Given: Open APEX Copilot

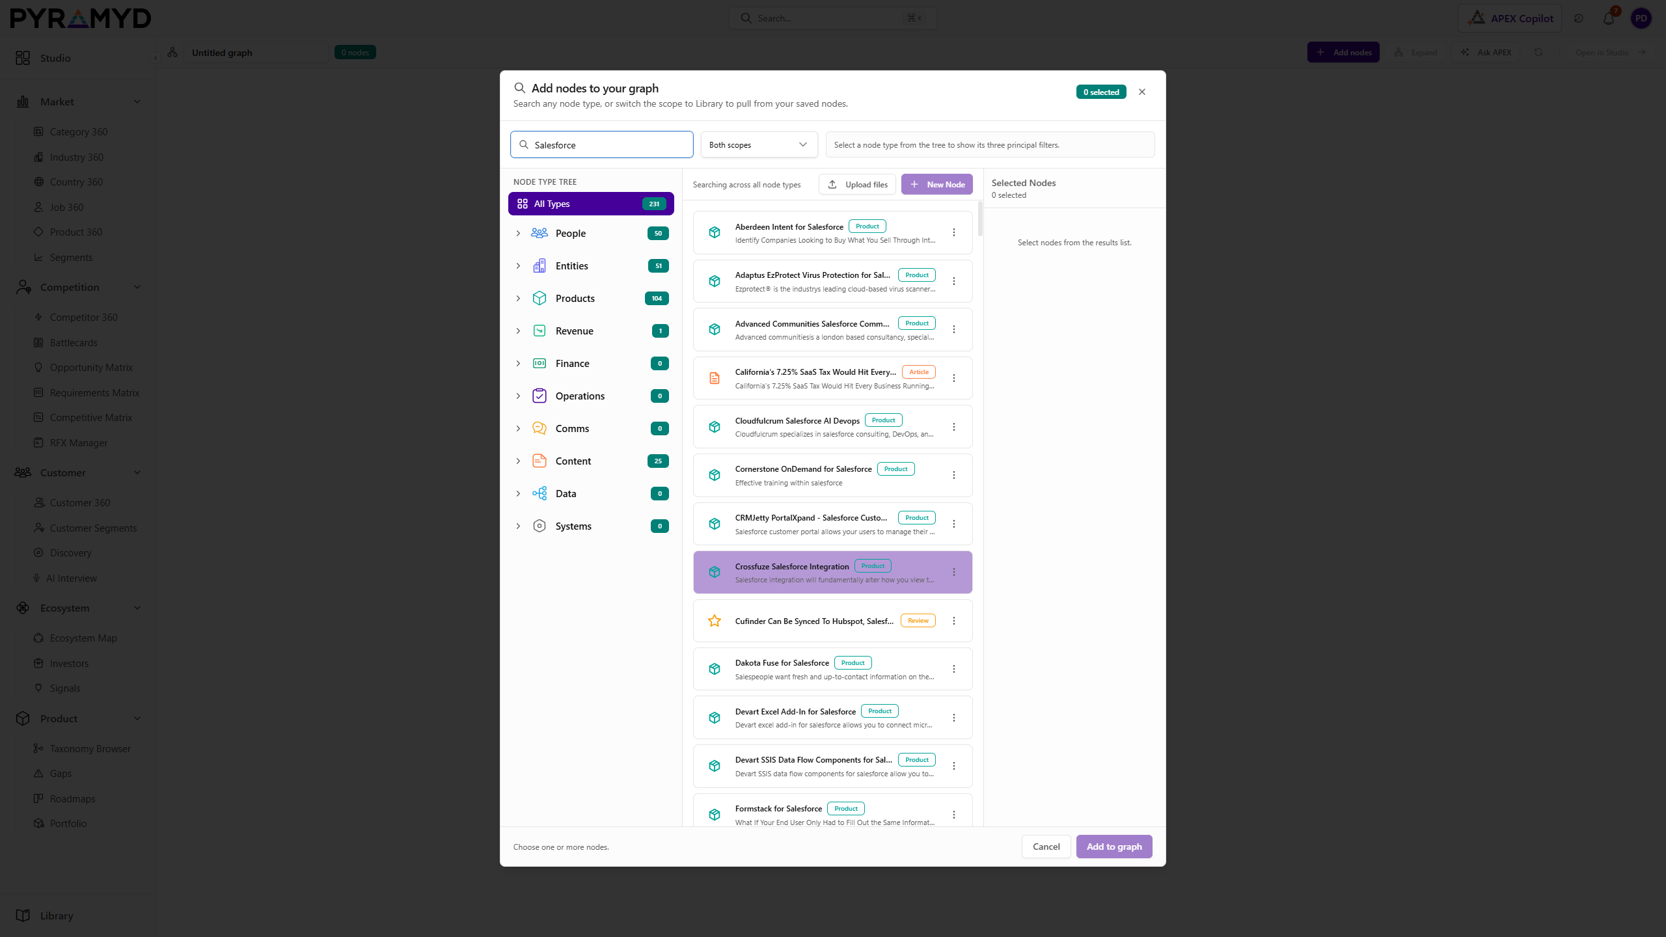Looking at the screenshot, I should [x=1510, y=18].
